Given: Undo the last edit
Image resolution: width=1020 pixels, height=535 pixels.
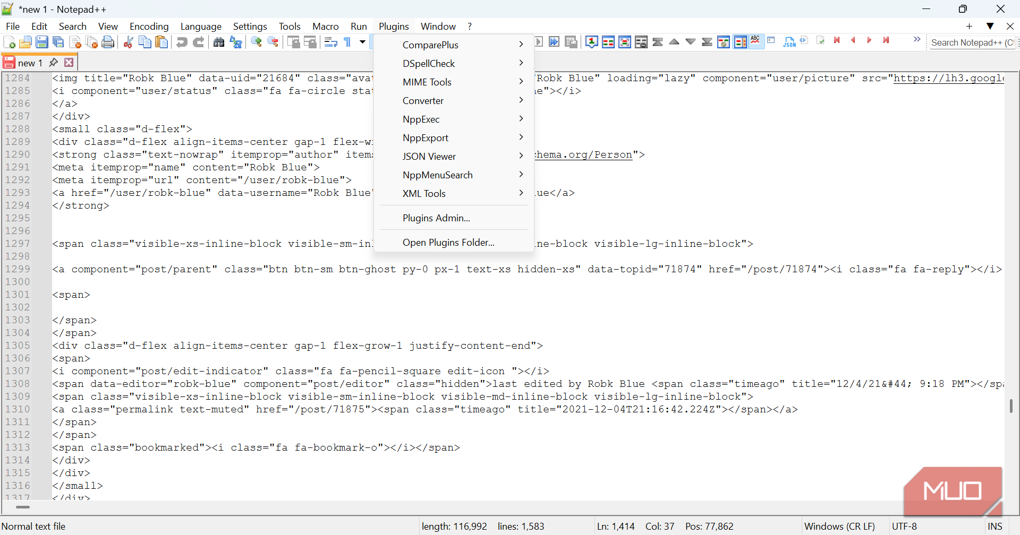Looking at the screenshot, I should (182, 42).
